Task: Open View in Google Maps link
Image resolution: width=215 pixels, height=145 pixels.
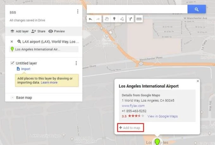Action: [x=163, y=116]
